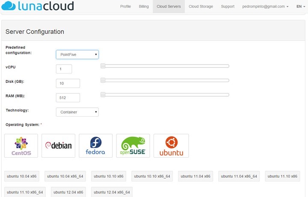Go to the Billing page
Screen dimensions: 308x197
[x=144, y=6]
